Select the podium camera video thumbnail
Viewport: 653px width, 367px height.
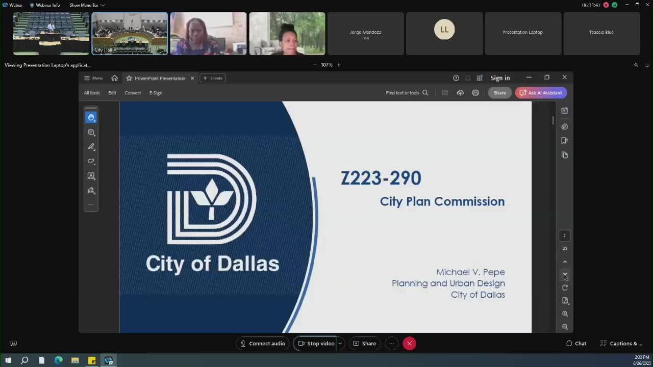(x=51, y=34)
